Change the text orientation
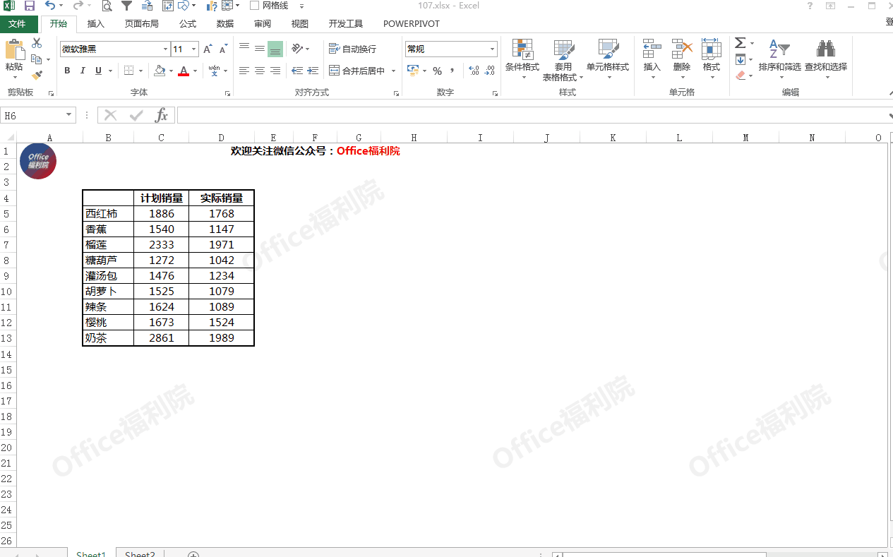 (297, 49)
